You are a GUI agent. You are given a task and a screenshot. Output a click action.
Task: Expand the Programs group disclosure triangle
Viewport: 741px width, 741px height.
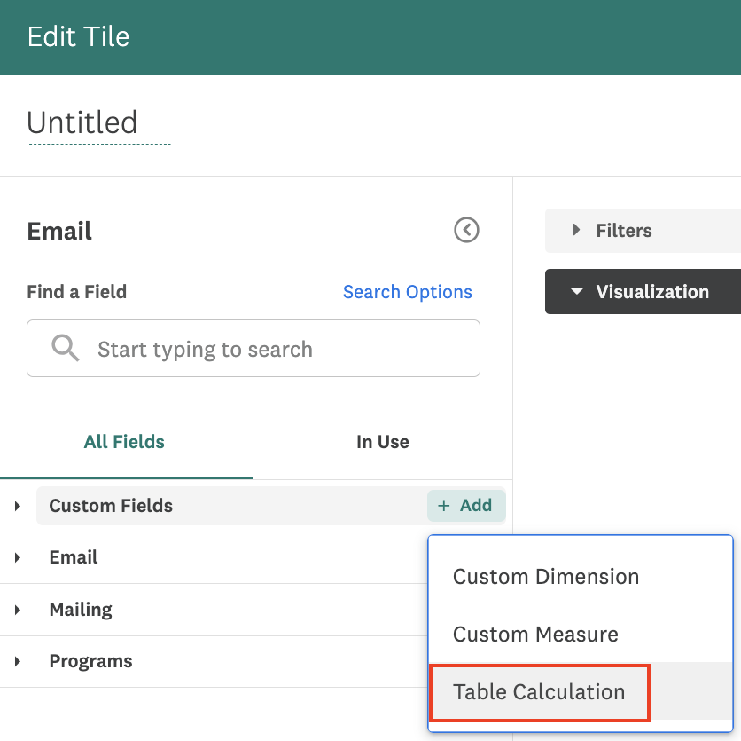pos(18,662)
